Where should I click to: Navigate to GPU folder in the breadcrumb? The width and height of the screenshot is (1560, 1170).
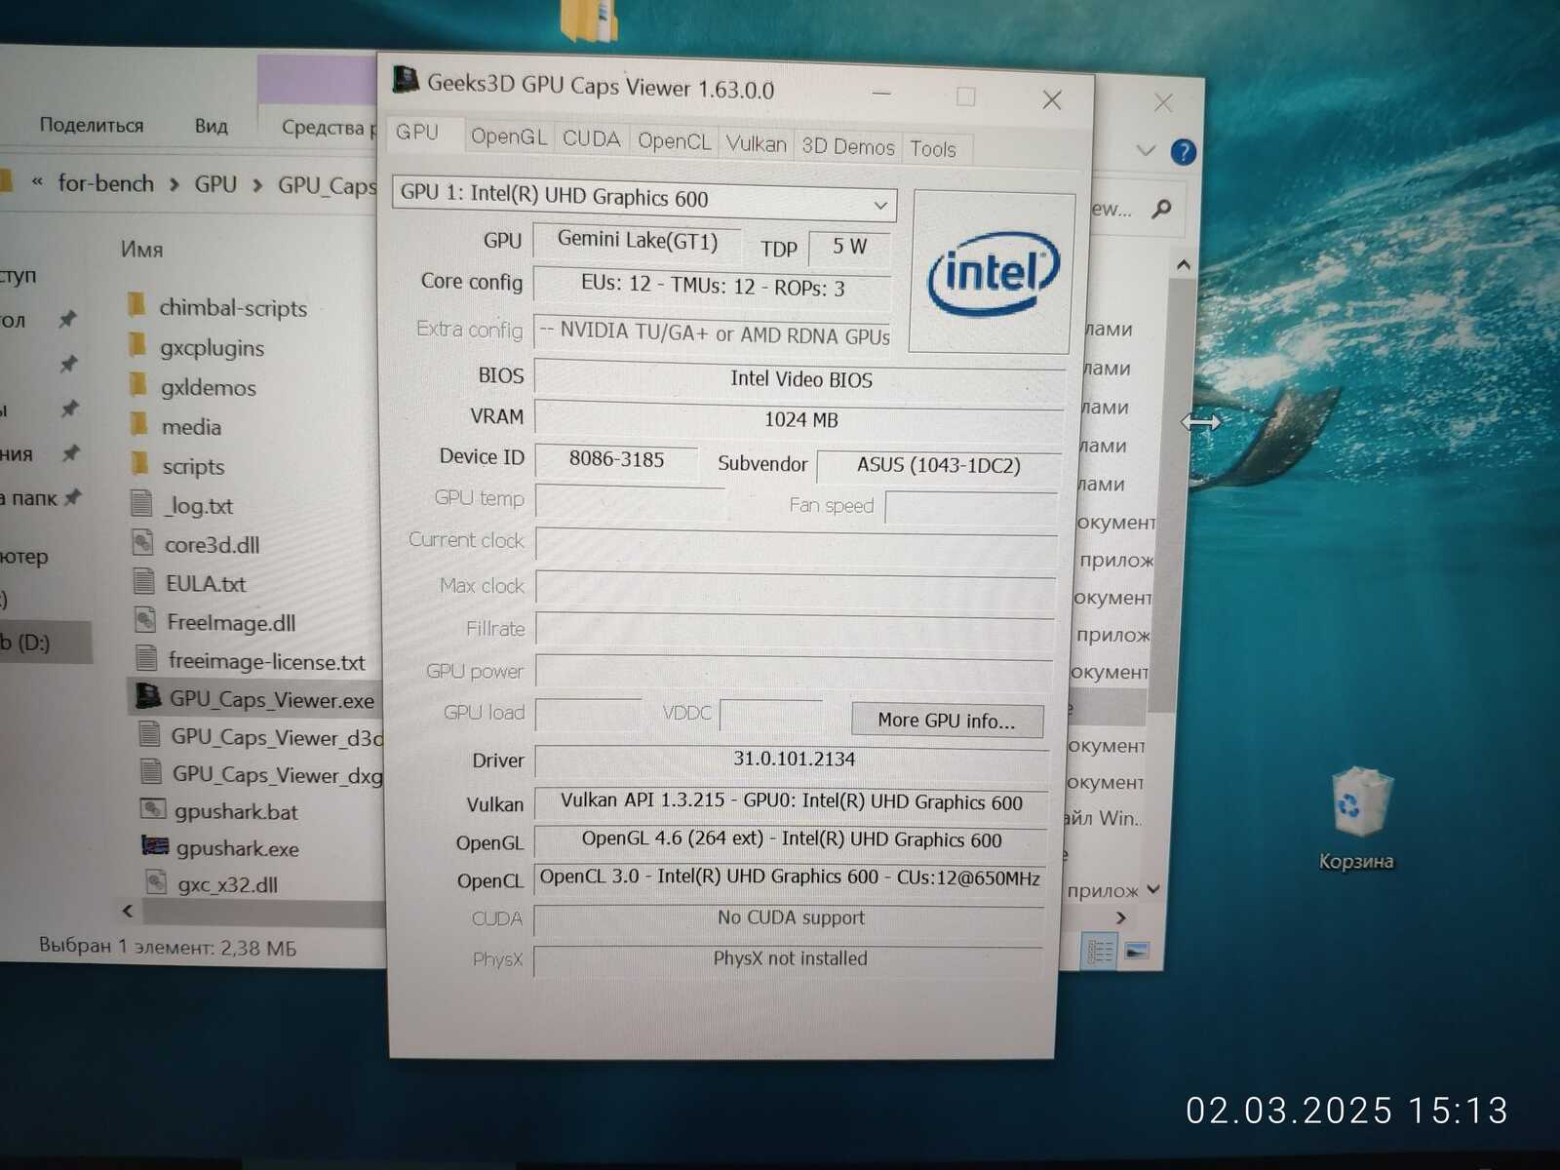pos(215,184)
